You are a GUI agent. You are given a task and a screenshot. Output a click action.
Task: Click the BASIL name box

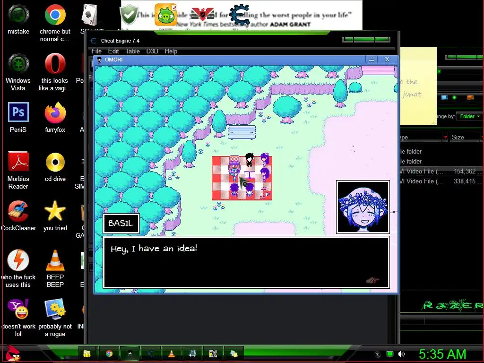point(121,223)
